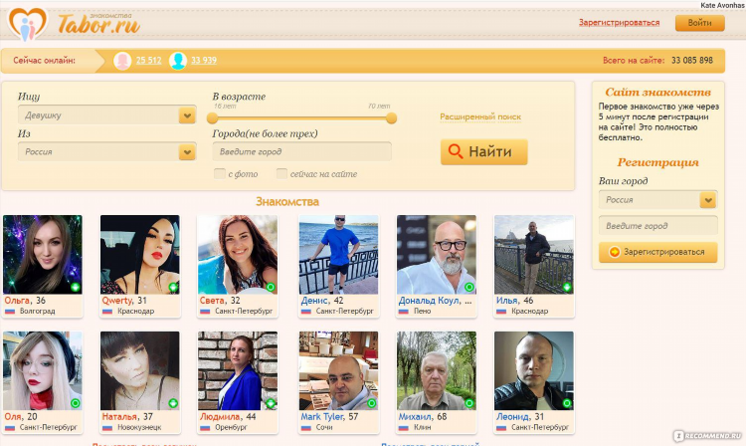Click the name link Денис
This screenshot has width=746, height=446.
click(314, 301)
